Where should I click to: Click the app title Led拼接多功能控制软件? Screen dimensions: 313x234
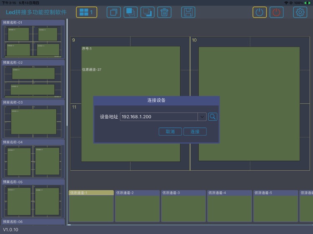tap(36, 12)
